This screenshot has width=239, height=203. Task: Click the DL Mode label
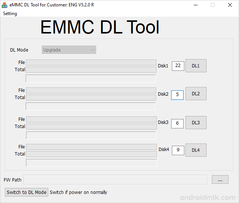click(19, 50)
